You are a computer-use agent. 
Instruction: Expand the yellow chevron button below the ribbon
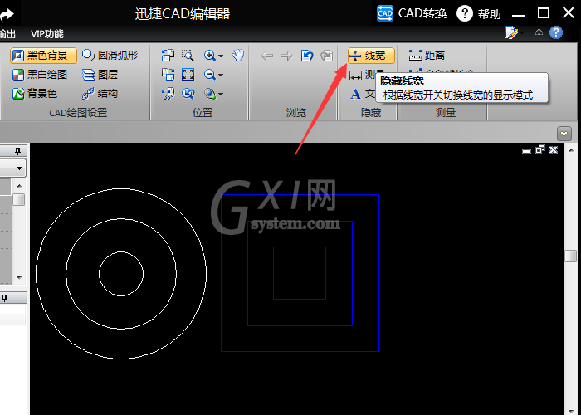click(564, 134)
